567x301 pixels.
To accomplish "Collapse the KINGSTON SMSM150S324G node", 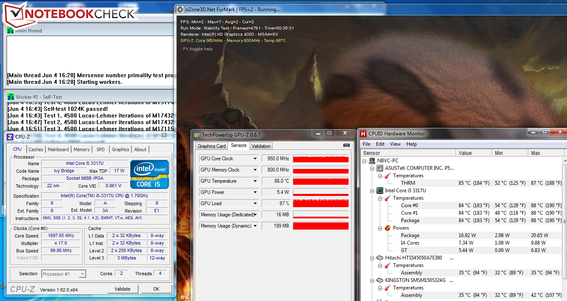I will 372,280.
